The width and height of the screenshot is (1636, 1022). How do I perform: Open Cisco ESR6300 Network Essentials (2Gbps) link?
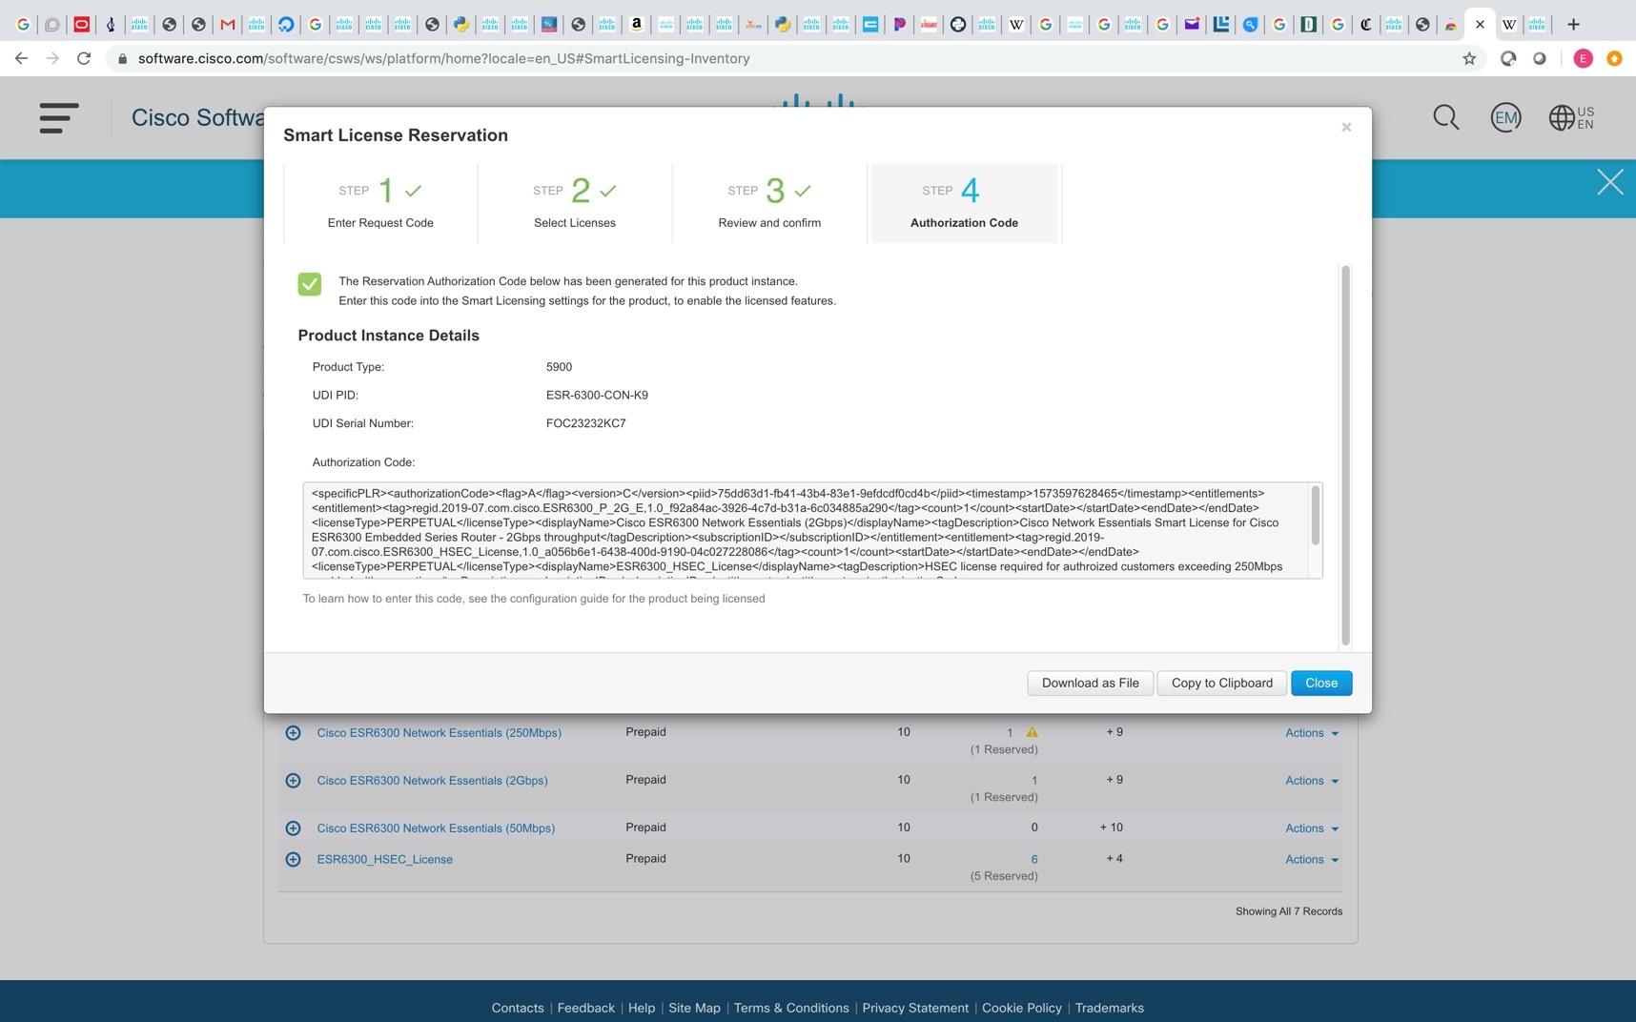pyautogui.click(x=432, y=781)
